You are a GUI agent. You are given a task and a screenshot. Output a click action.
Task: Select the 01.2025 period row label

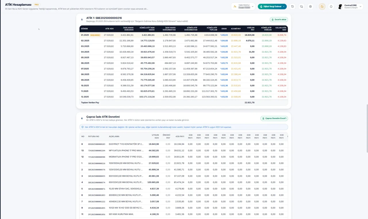[x=85, y=35]
